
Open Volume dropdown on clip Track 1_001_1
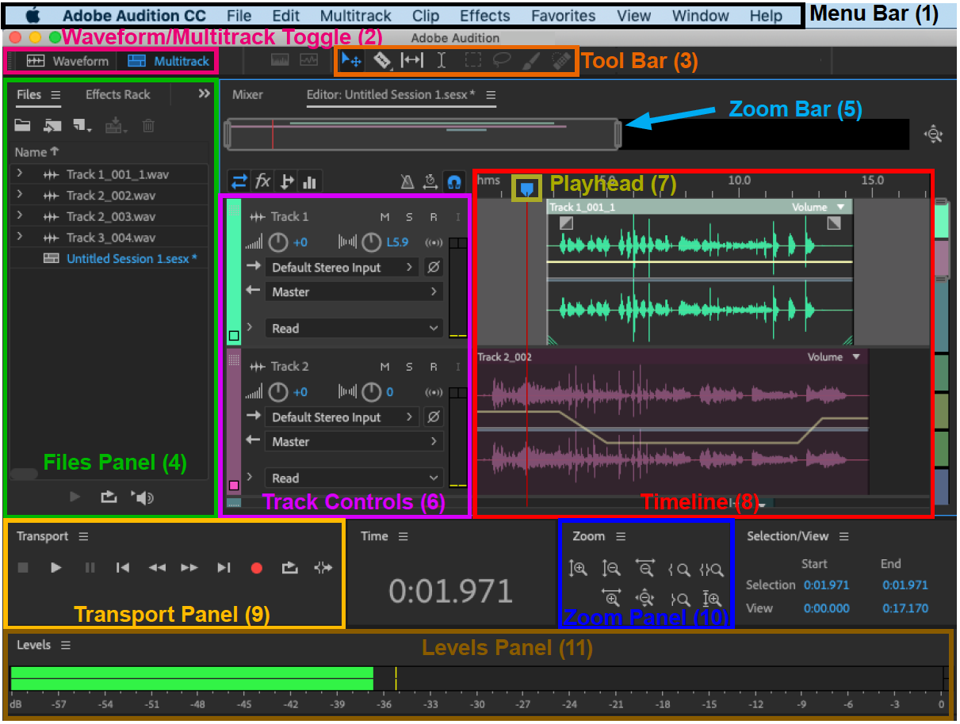point(819,208)
